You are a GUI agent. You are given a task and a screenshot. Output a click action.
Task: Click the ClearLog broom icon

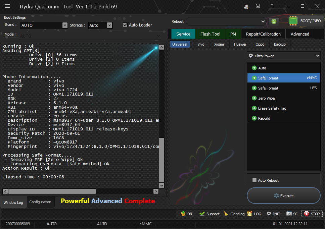pyautogui.click(x=226, y=214)
